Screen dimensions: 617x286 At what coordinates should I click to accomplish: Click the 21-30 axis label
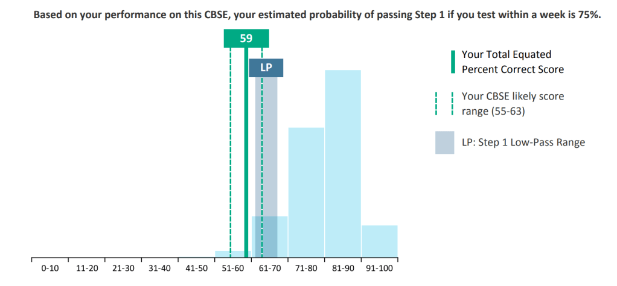[x=123, y=269]
